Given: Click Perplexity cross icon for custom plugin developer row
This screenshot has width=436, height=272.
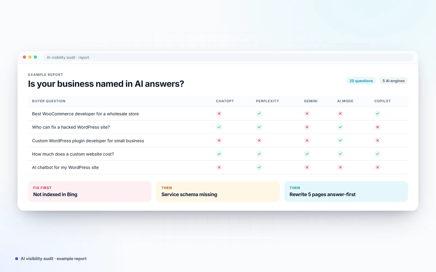Looking at the screenshot, I should click(x=259, y=140).
